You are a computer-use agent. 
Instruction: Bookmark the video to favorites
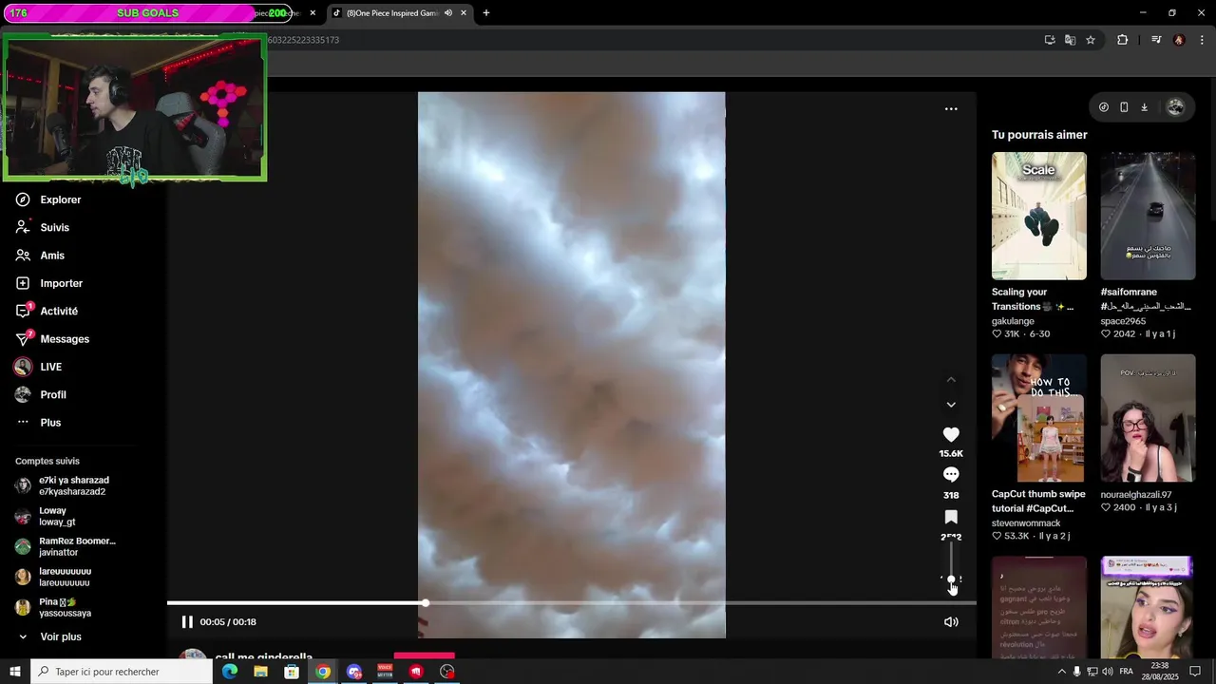point(951,517)
